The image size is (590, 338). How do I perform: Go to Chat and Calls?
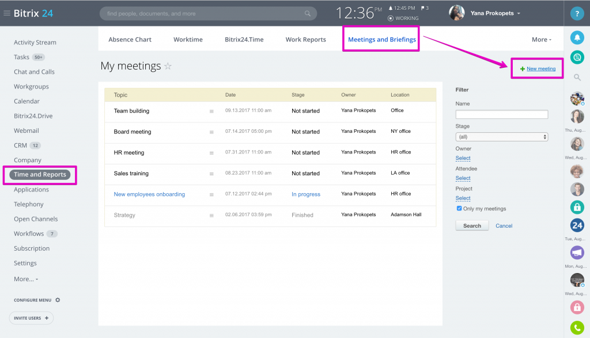[x=34, y=72]
